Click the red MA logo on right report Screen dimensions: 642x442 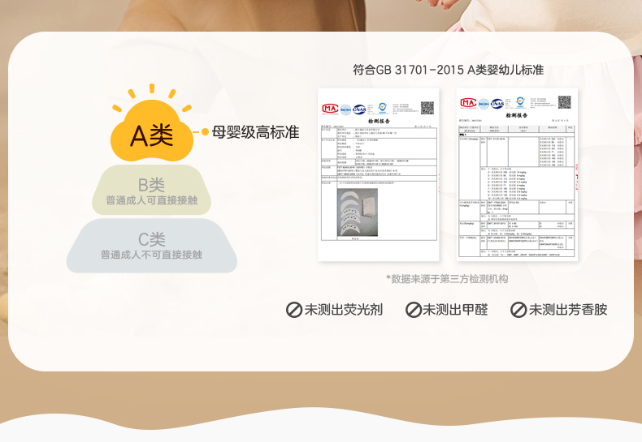(x=468, y=103)
